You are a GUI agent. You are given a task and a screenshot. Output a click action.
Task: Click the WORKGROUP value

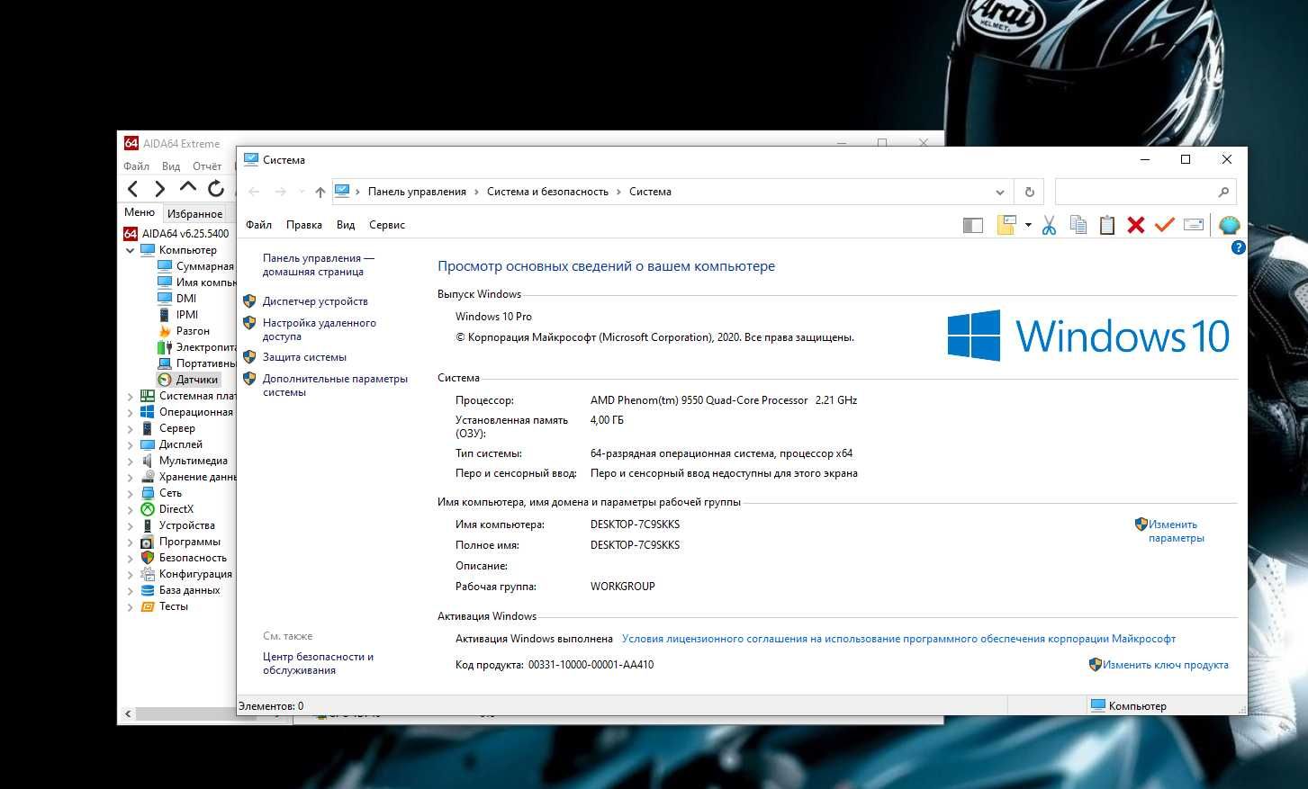pyautogui.click(x=623, y=587)
